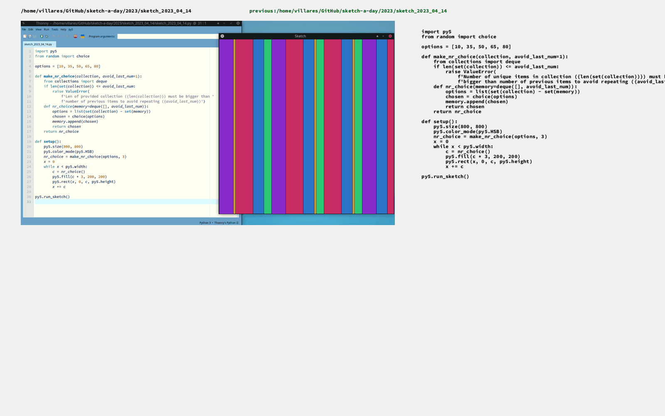Click the greyed Resume icon
The width and height of the screenshot is (665, 416).
pos(68,36)
